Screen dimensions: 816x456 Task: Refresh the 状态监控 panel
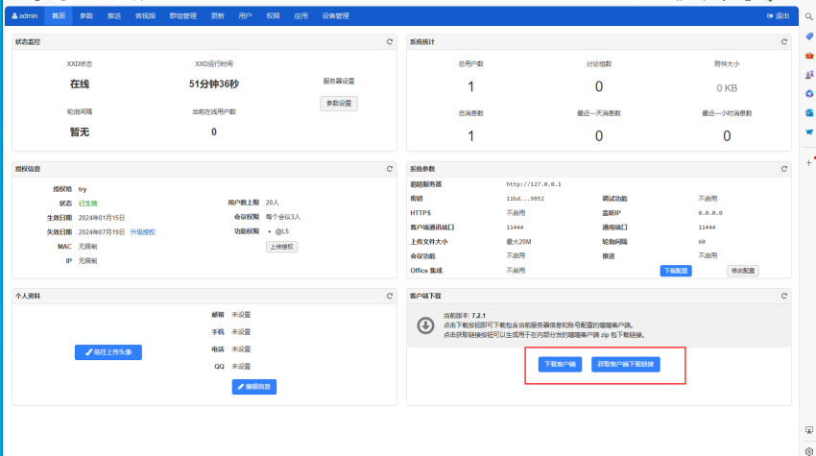coord(389,42)
